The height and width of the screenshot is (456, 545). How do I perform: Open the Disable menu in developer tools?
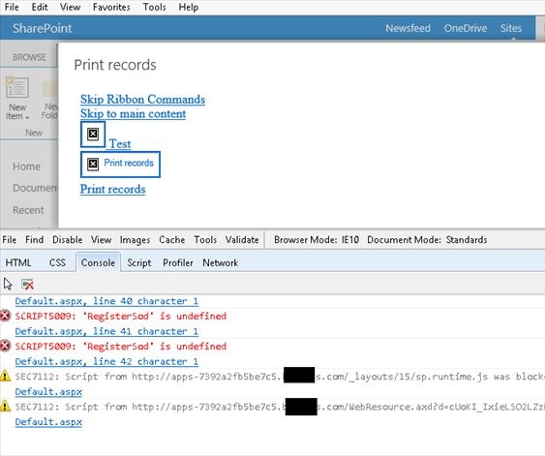pyautogui.click(x=67, y=240)
